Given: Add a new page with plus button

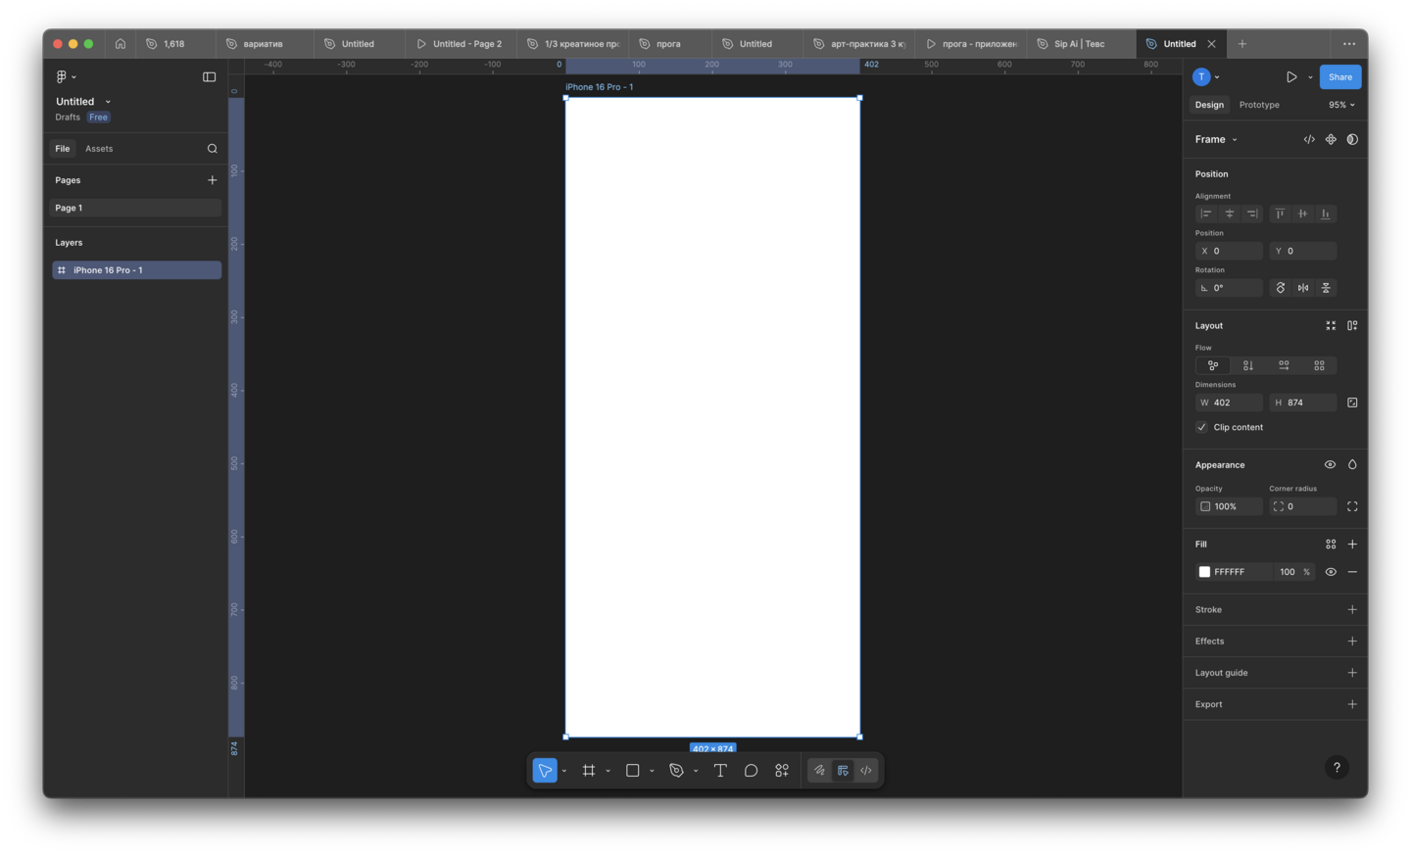Looking at the screenshot, I should (x=212, y=180).
